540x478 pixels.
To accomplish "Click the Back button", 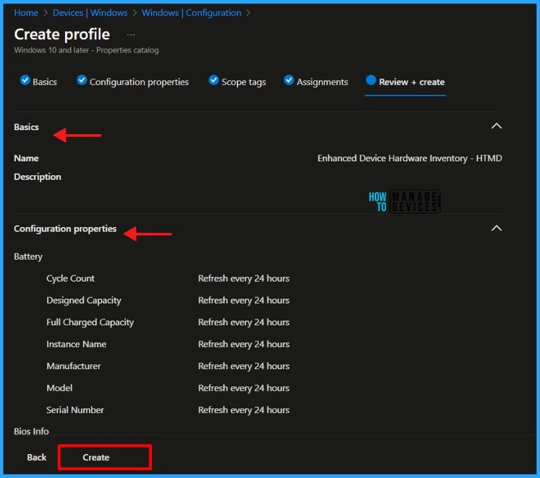I will [36, 457].
